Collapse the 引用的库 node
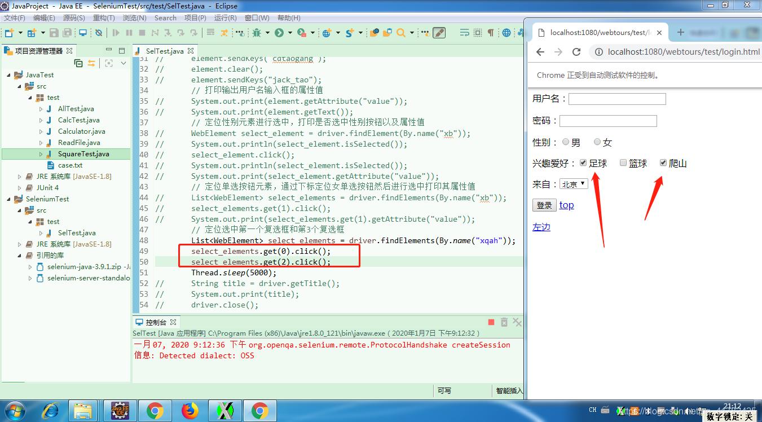Image resolution: width=762 pixels, height=422 pixels. pos(20,256)
